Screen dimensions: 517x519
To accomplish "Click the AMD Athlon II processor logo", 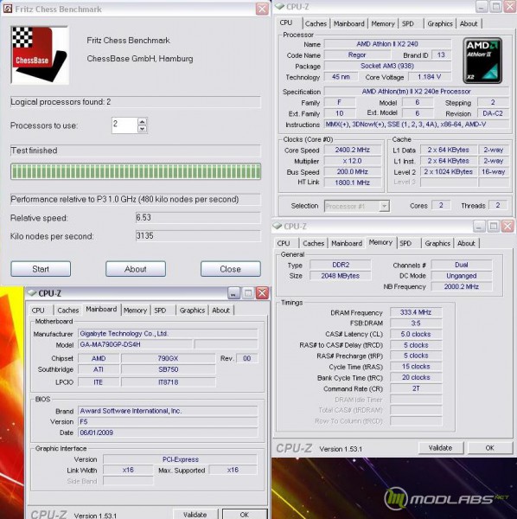I will pyautogui.click(x=482, y=61).
